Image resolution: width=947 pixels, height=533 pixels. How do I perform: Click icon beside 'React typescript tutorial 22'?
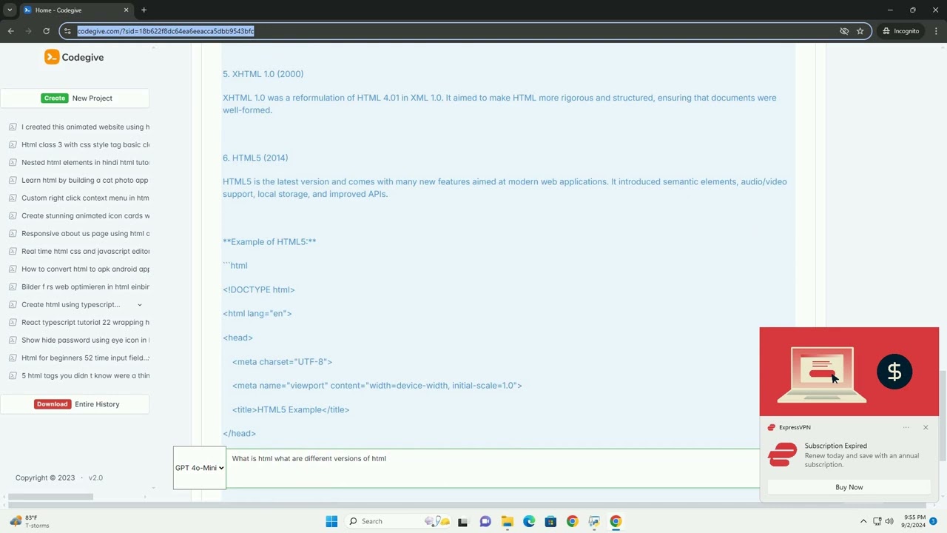[x=13, y=322]
